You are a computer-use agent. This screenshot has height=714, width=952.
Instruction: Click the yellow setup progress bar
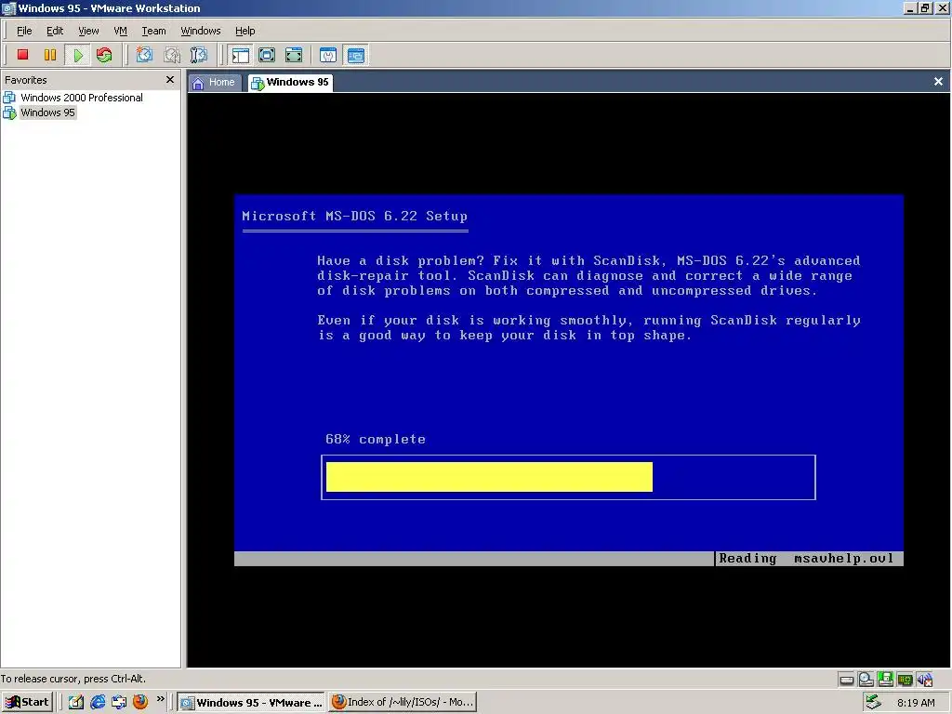pyautogui.click(x=489, y=477)
